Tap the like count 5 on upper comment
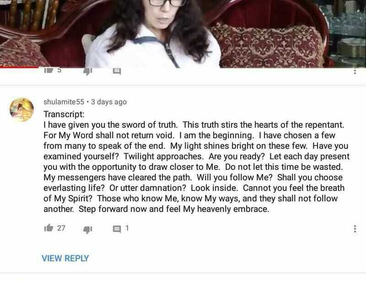The image size is (366, 281). [x=59, y=70]
